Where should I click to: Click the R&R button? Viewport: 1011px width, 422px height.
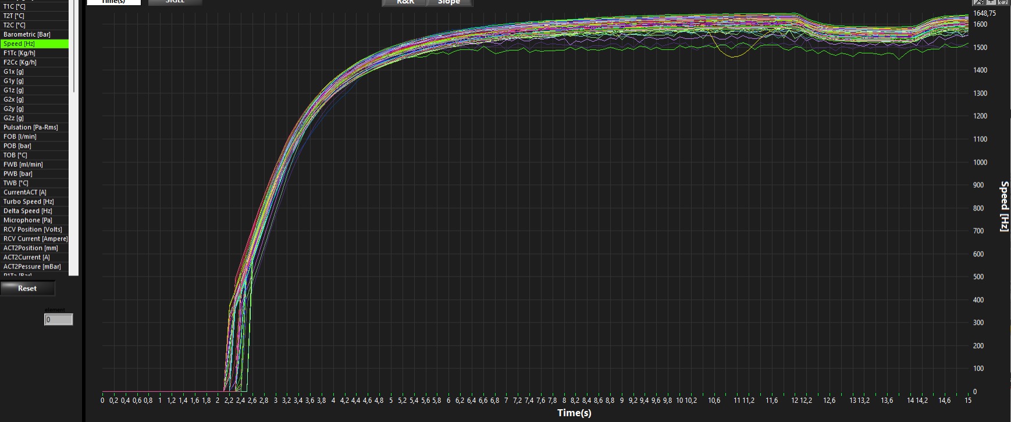point(405,2)
